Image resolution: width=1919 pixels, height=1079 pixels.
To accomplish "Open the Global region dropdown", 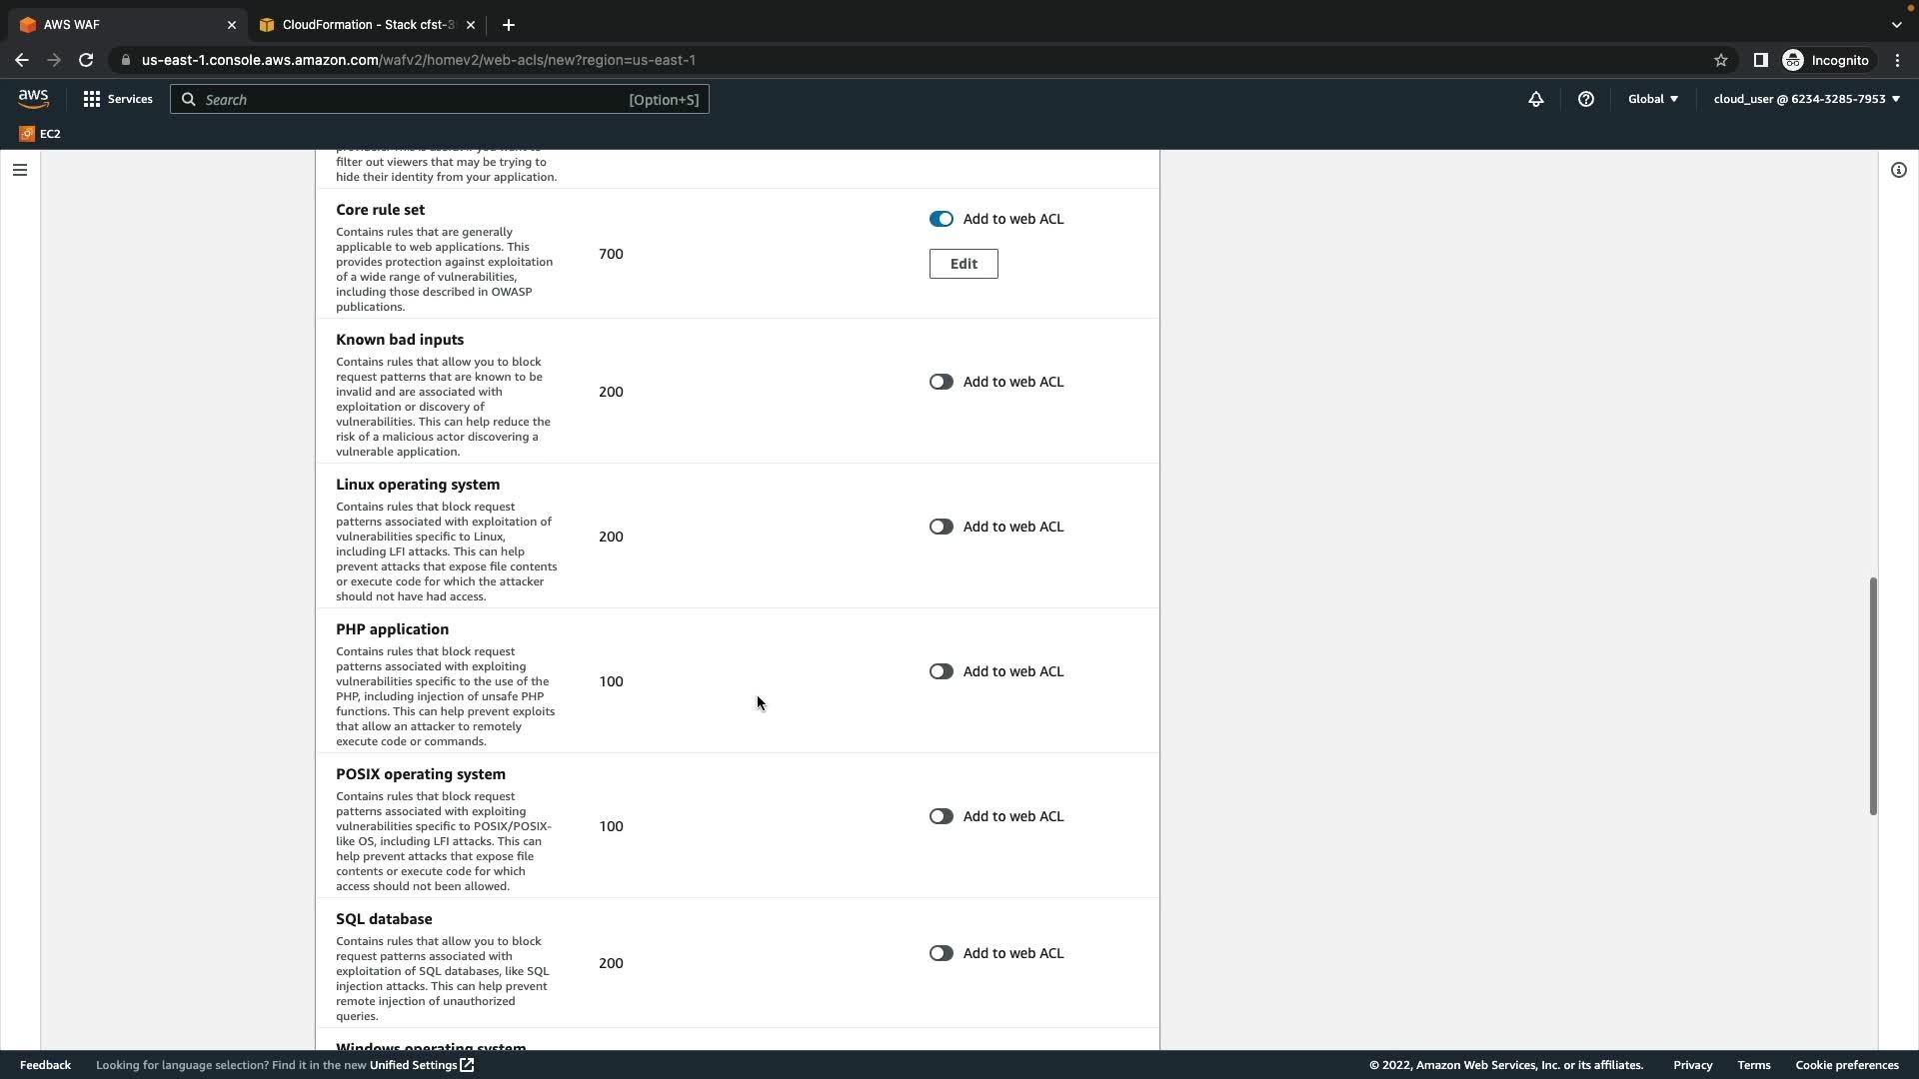I will click(1652, 99).
